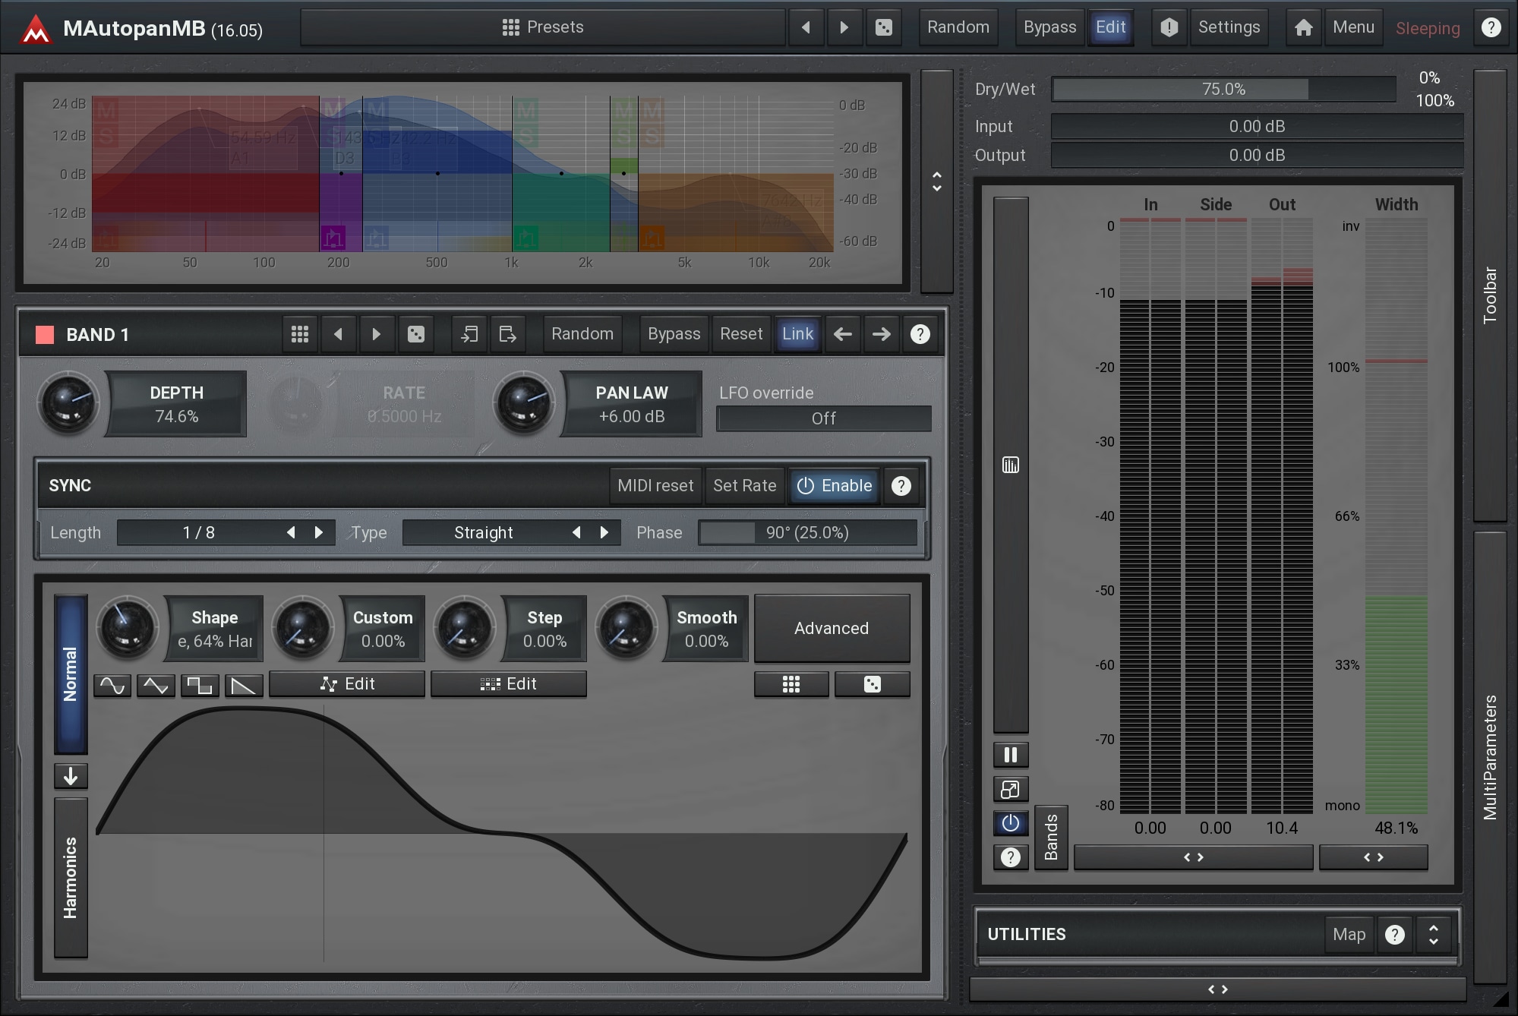Screen dimensions: 1518x1016
Task: Toggle Sync Enable button
Action: pos(835,486)
